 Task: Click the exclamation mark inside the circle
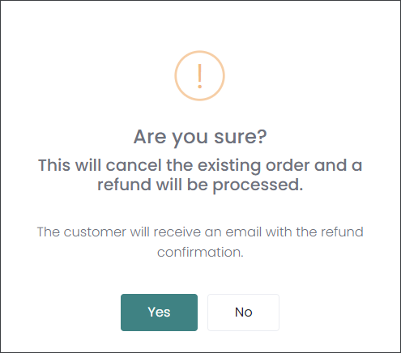[x=199, y=76]
